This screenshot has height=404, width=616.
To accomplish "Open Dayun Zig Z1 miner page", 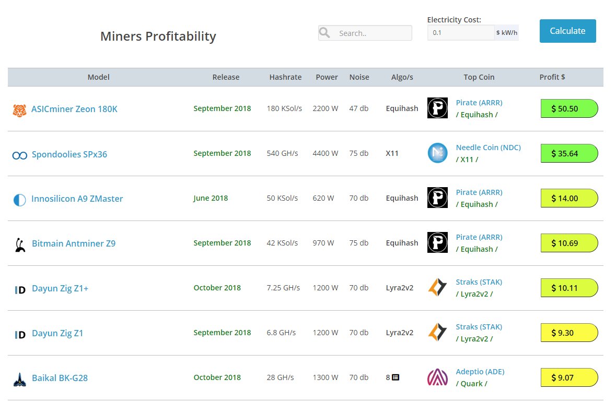I will pos(57,333).
